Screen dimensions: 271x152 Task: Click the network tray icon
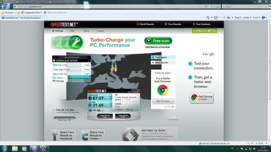tap(250, 149)
